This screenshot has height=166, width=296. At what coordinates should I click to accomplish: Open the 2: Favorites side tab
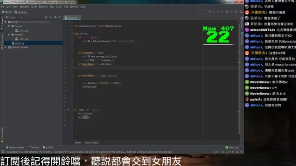2,135
